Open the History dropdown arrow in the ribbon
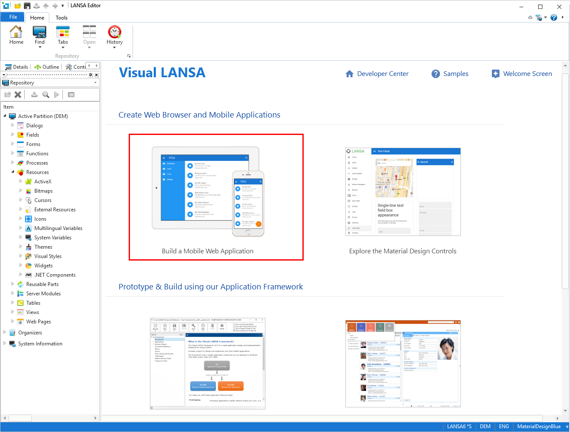Viewport: 570px width, 432px height. (115, 47)
